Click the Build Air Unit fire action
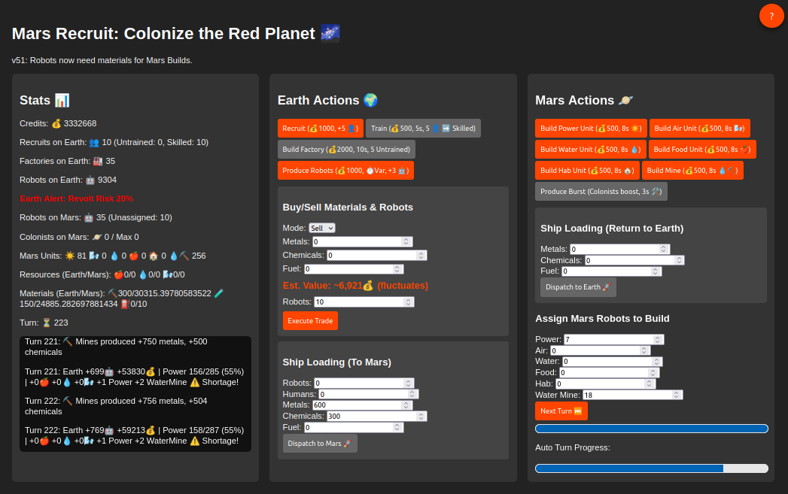 coord(700,128)
